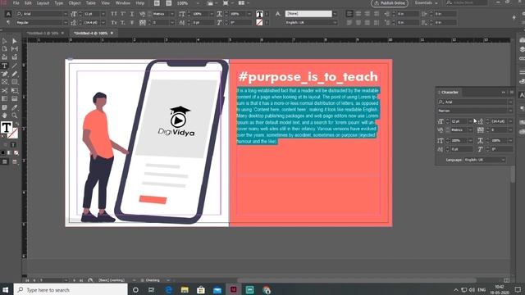The image size is (525, 295).
Task: Select the Zoom tool
Action: click(15, 116)
